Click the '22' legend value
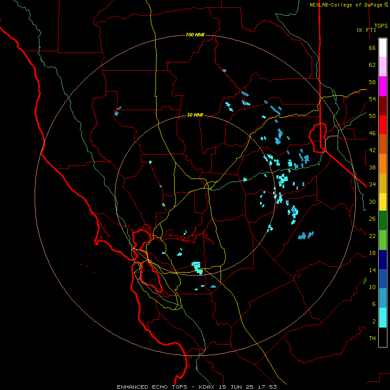Viewport: 390px width, 390px height. 372,236
